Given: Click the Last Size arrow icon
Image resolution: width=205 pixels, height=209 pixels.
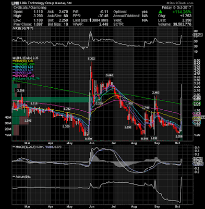Looking at the screenshot, I should [91, 20].
